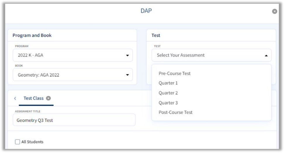The width and height of the screenshot is (284, 153).
Task: Select Quarter 1 assessment option
Action: (x=168, y=83)
